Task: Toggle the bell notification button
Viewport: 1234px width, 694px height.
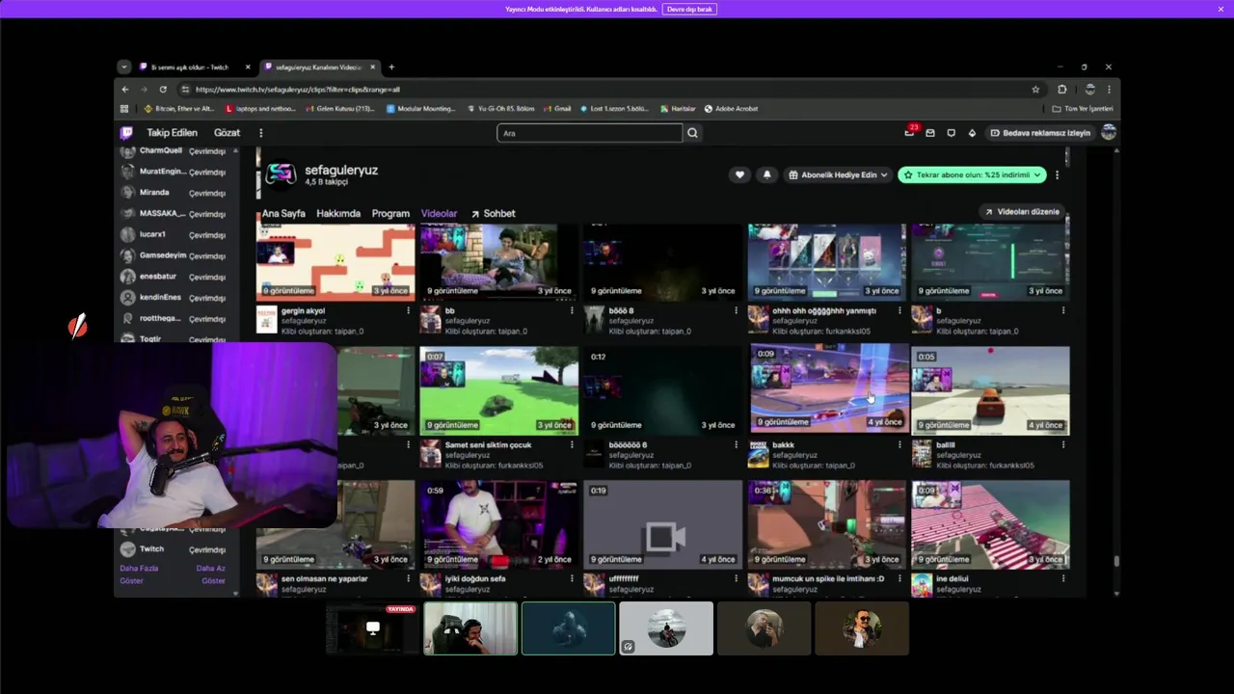Action: [767, 174]
